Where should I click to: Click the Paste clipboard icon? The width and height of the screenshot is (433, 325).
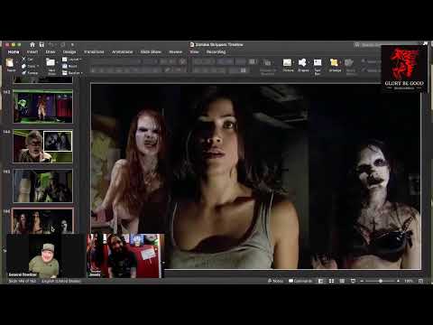point(11,63)
